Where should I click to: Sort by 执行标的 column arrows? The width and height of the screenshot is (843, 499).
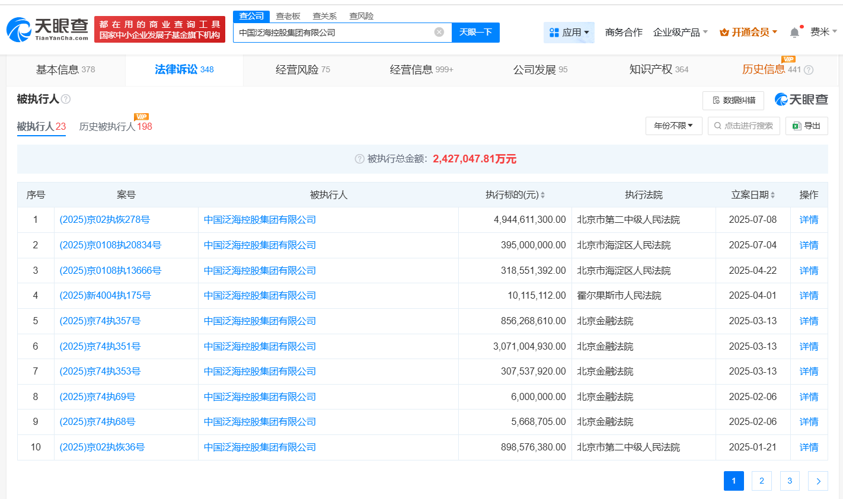[543, 195]
